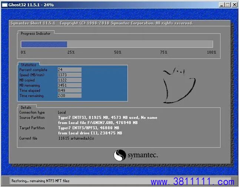The height and width of the screenshot is (187, 239).
Task: Click the Progress Indicator group title
Action: click(36, 33)
